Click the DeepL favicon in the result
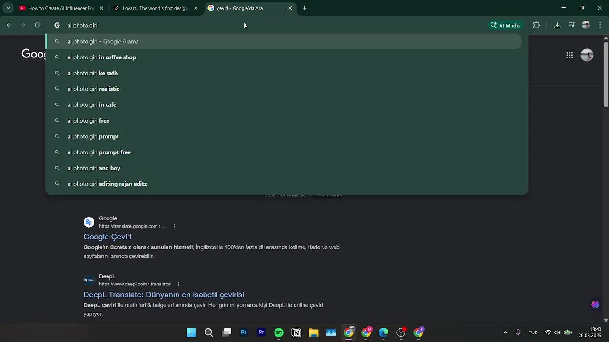The image size is (609, 342). [x=89, y=280]
